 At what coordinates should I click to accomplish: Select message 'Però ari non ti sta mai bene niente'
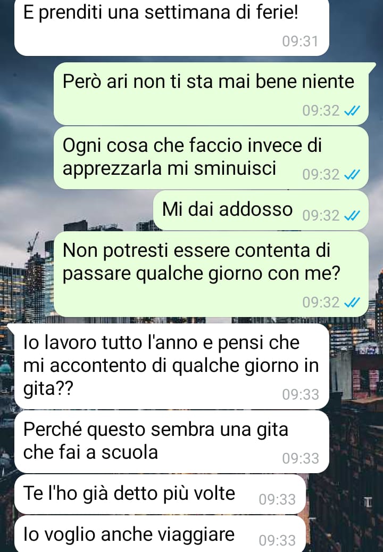point(211,94)
